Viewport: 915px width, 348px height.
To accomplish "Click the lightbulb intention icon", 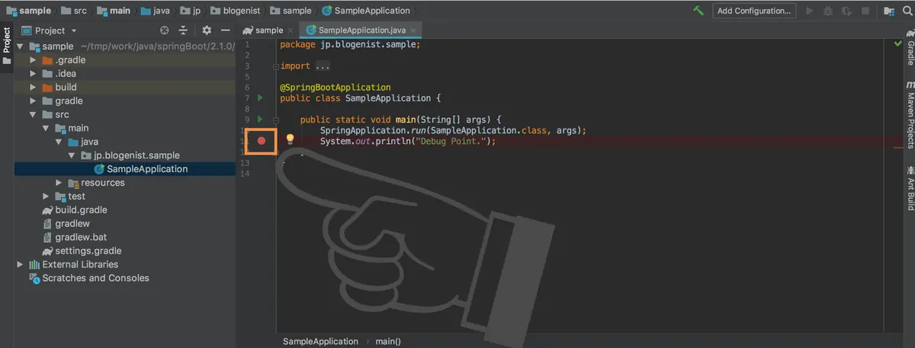I will tap(290, 139).
